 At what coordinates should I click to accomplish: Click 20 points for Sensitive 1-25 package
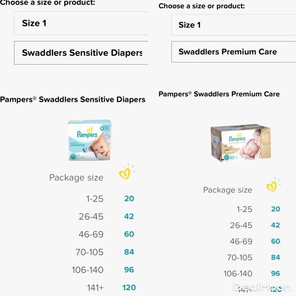point(129,199)
